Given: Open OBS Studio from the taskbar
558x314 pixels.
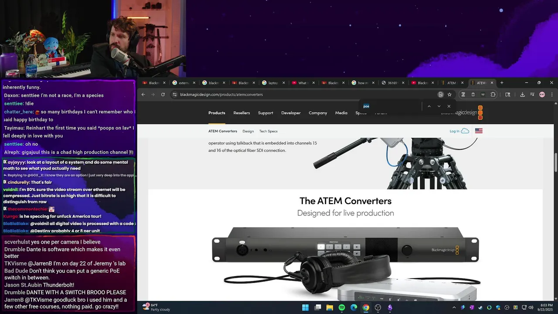Looking at the screenshot, I should (378, 307).
